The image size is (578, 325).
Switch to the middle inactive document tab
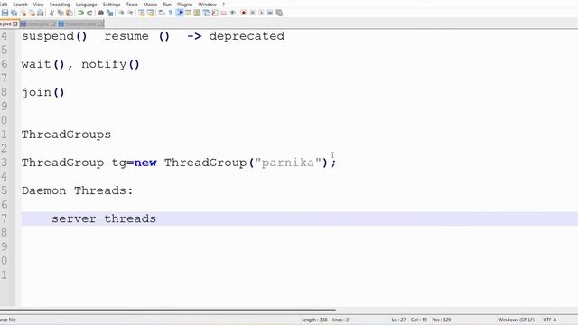coord(38,24)
